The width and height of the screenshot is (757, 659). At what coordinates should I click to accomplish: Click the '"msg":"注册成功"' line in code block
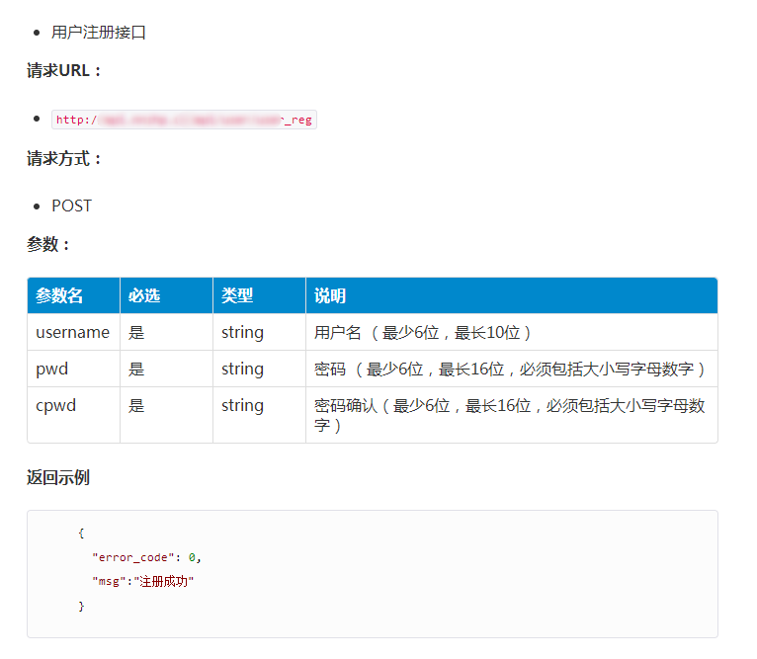tap(143, 581)
